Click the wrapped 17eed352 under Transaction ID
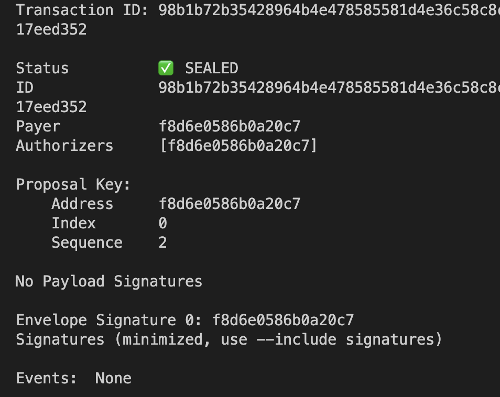 [51, 29]
